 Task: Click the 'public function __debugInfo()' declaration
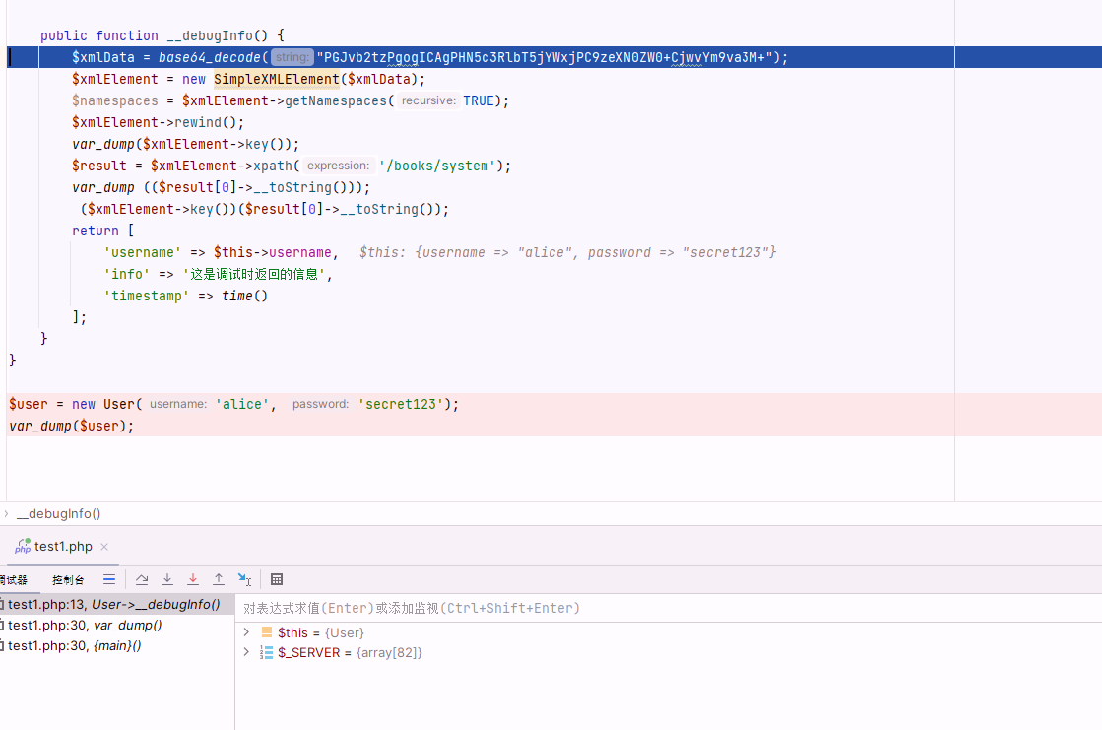pos(162,35)
